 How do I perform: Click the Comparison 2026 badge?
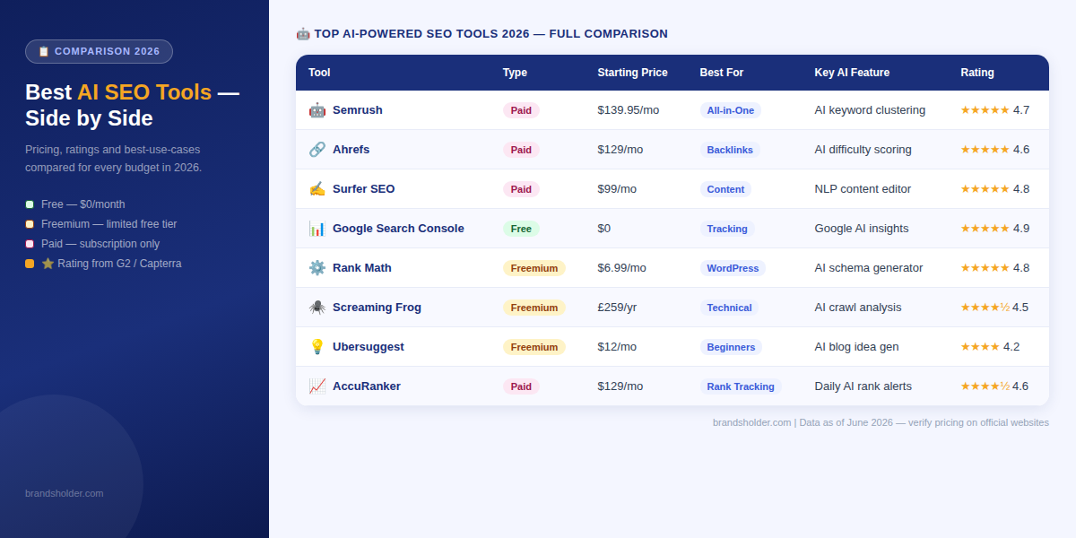[x=99, y=51]
